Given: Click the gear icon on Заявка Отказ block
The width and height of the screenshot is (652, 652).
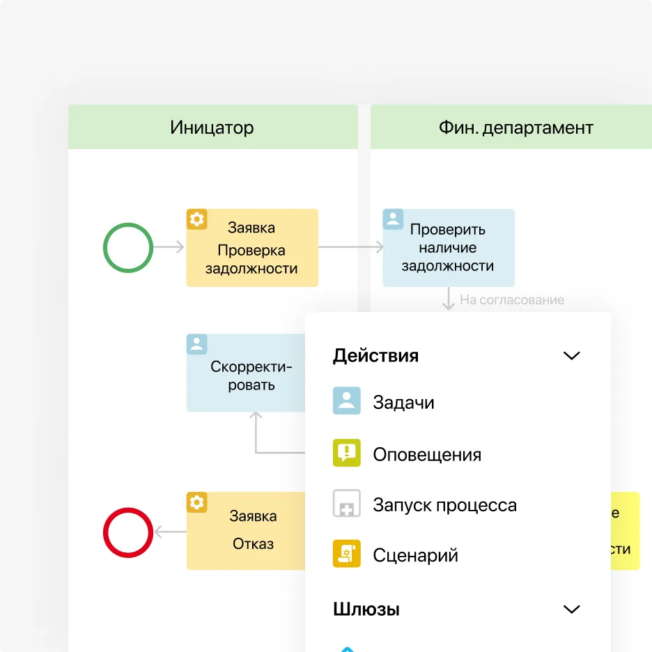Looking at the screenshot, I should click(196, 502).
